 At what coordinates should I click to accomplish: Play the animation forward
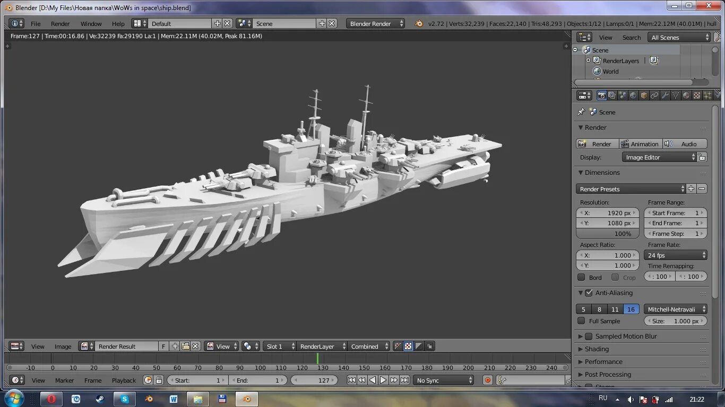click(383, 380)
